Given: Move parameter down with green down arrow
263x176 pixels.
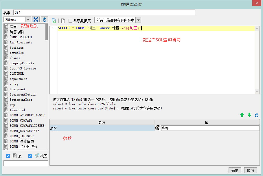Looking at the screenshot, I should tap(249, 115).
